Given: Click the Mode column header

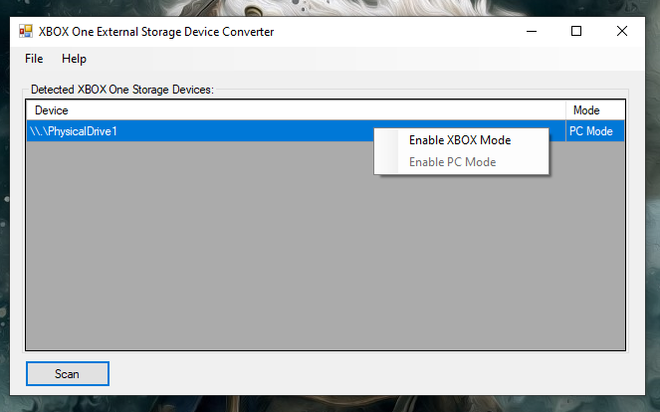Looking at the screenshot, I should point(594,110).
